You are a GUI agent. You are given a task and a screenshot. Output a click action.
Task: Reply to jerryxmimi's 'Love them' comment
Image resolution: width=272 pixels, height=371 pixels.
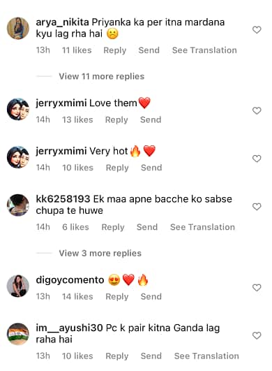click(116, 120)
